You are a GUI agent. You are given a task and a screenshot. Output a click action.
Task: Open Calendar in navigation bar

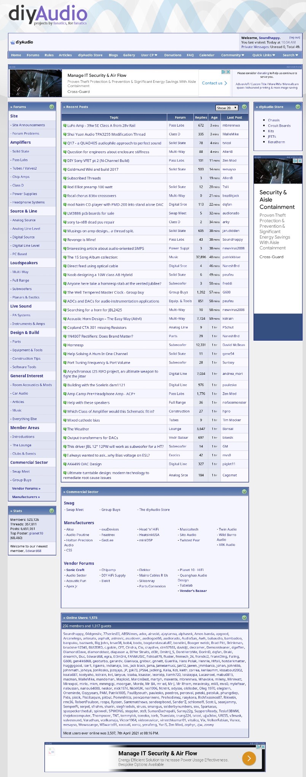(x=207, y=55)
